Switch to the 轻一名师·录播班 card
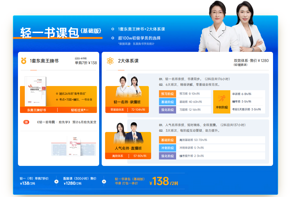 pyautogui.click(x=127, y=102)
